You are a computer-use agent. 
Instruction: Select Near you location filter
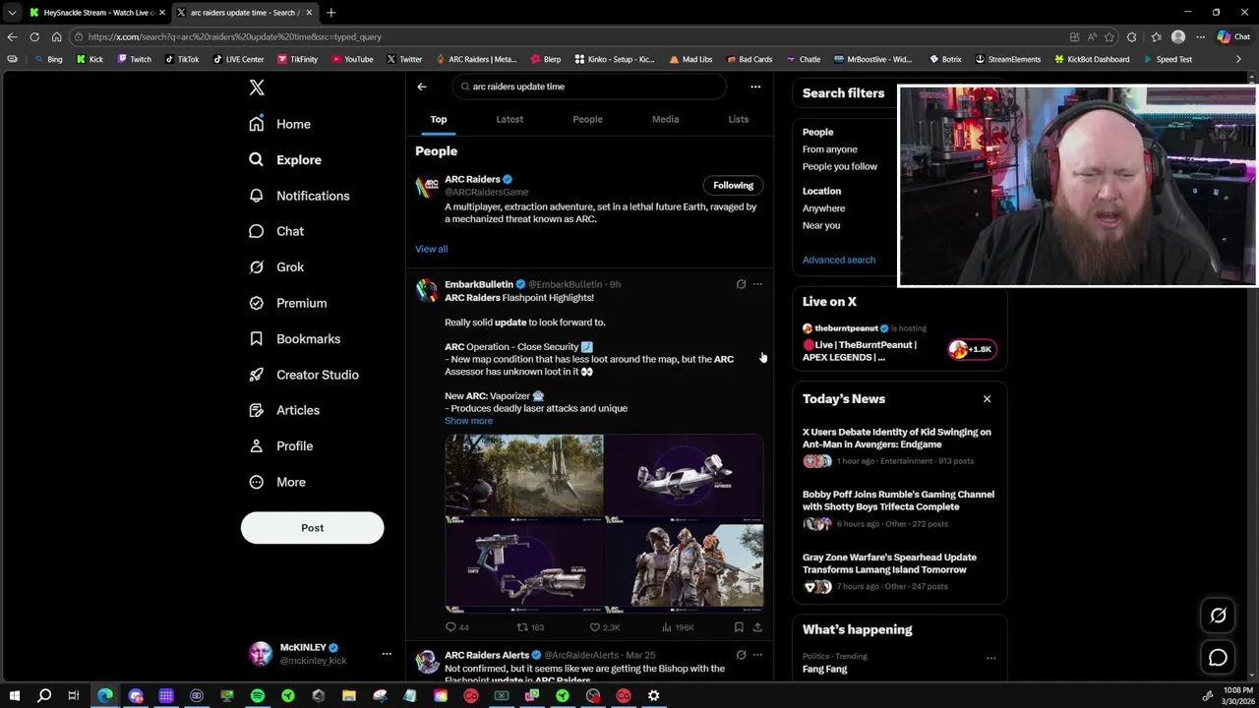(821, 225)
